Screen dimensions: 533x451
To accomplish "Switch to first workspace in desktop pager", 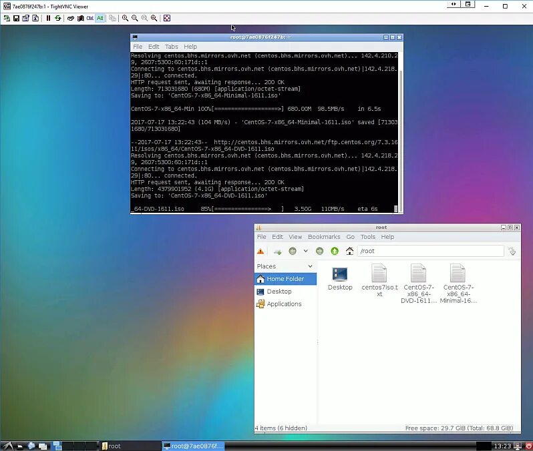I will pos(57,446).
